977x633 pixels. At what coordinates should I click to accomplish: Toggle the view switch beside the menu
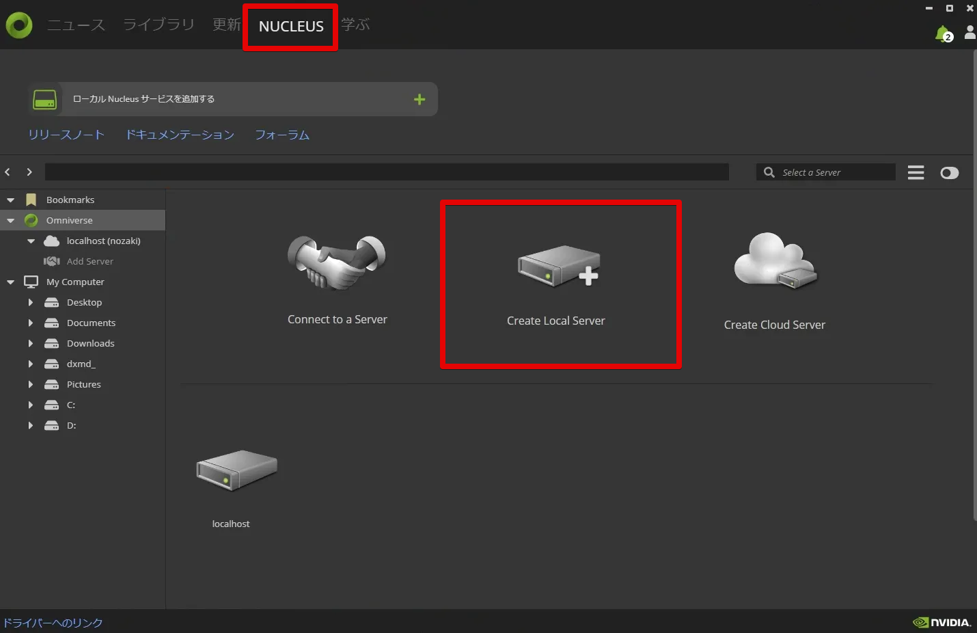click(x=949, y=173)
